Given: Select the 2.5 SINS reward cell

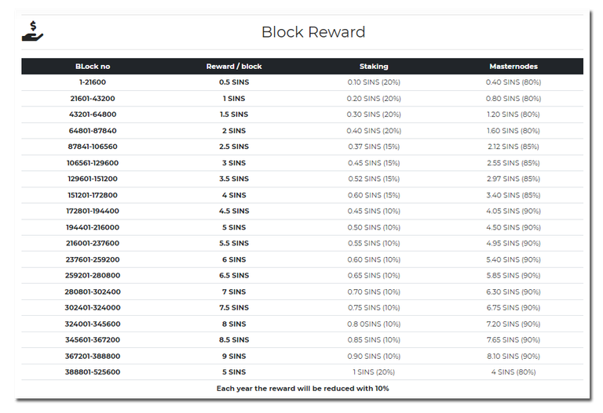Looking at the screenshot, I should [x=234, y=147].
